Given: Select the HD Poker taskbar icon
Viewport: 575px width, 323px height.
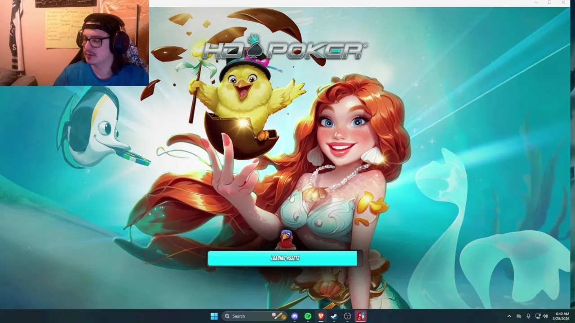Looking at the screenshot, I should click(361, 316).
